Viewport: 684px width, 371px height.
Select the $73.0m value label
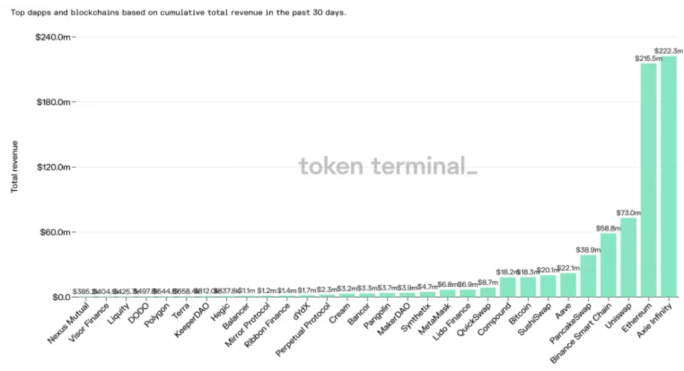point(629,213)
